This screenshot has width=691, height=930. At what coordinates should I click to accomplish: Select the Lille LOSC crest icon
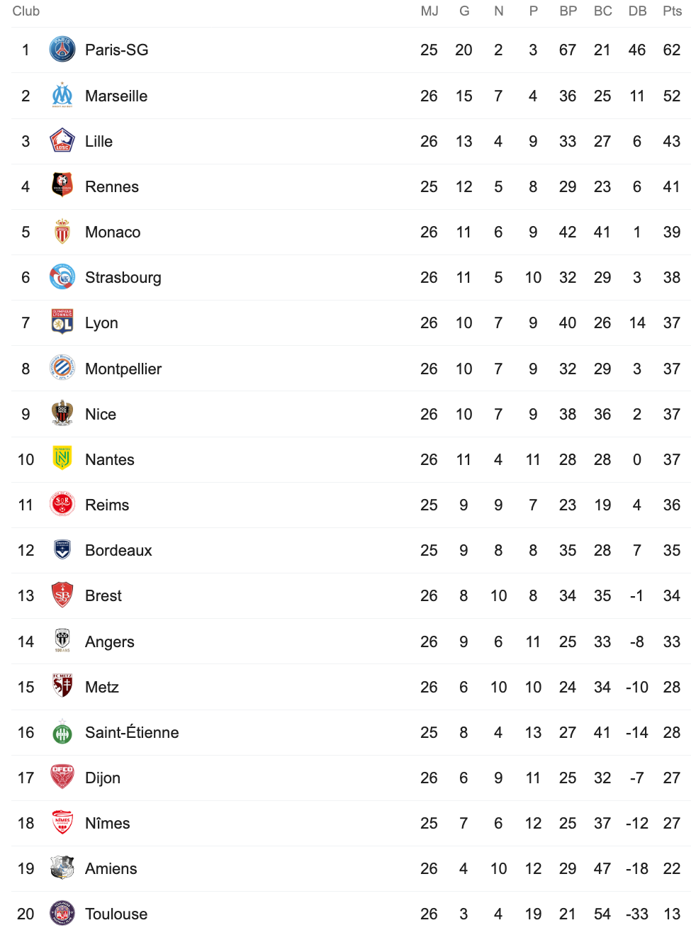tap(62, 141)
